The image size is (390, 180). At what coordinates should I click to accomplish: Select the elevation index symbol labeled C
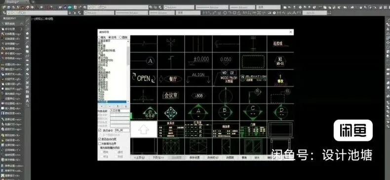(253, 112)
